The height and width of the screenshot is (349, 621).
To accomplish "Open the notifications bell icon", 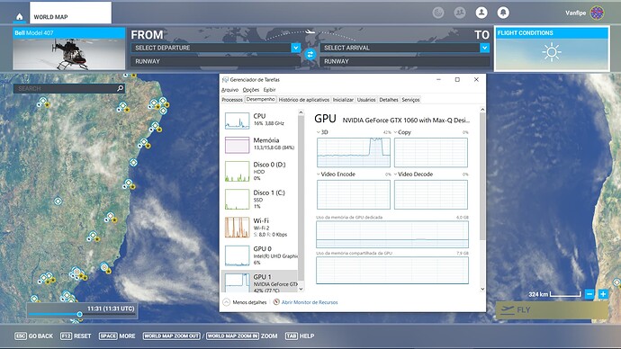I will coord(503,13).
